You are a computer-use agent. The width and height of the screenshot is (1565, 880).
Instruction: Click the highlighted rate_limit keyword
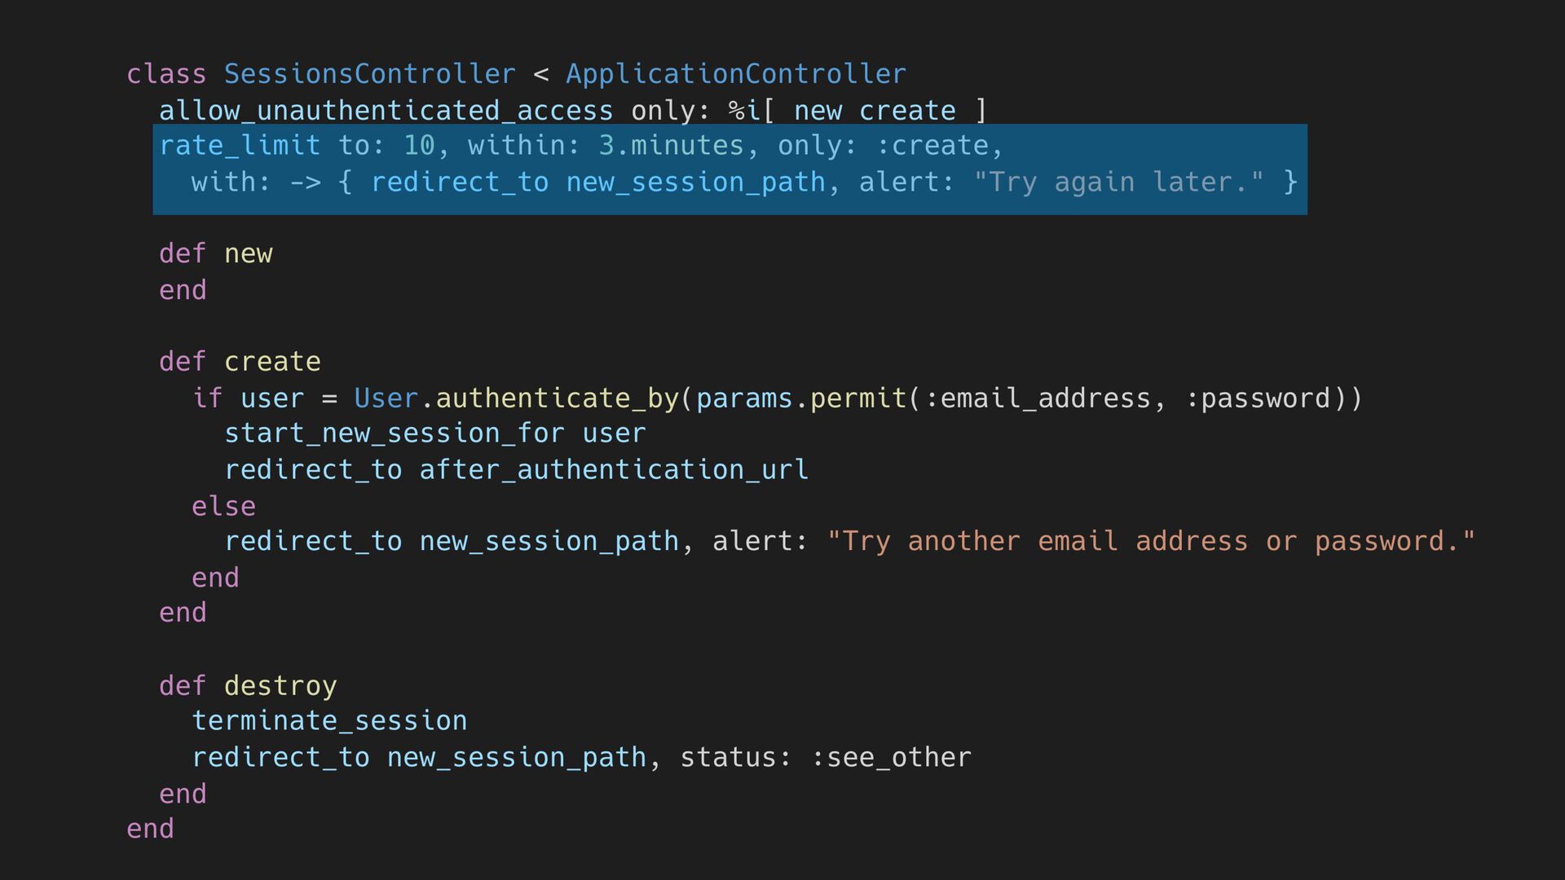pos(240,146)
